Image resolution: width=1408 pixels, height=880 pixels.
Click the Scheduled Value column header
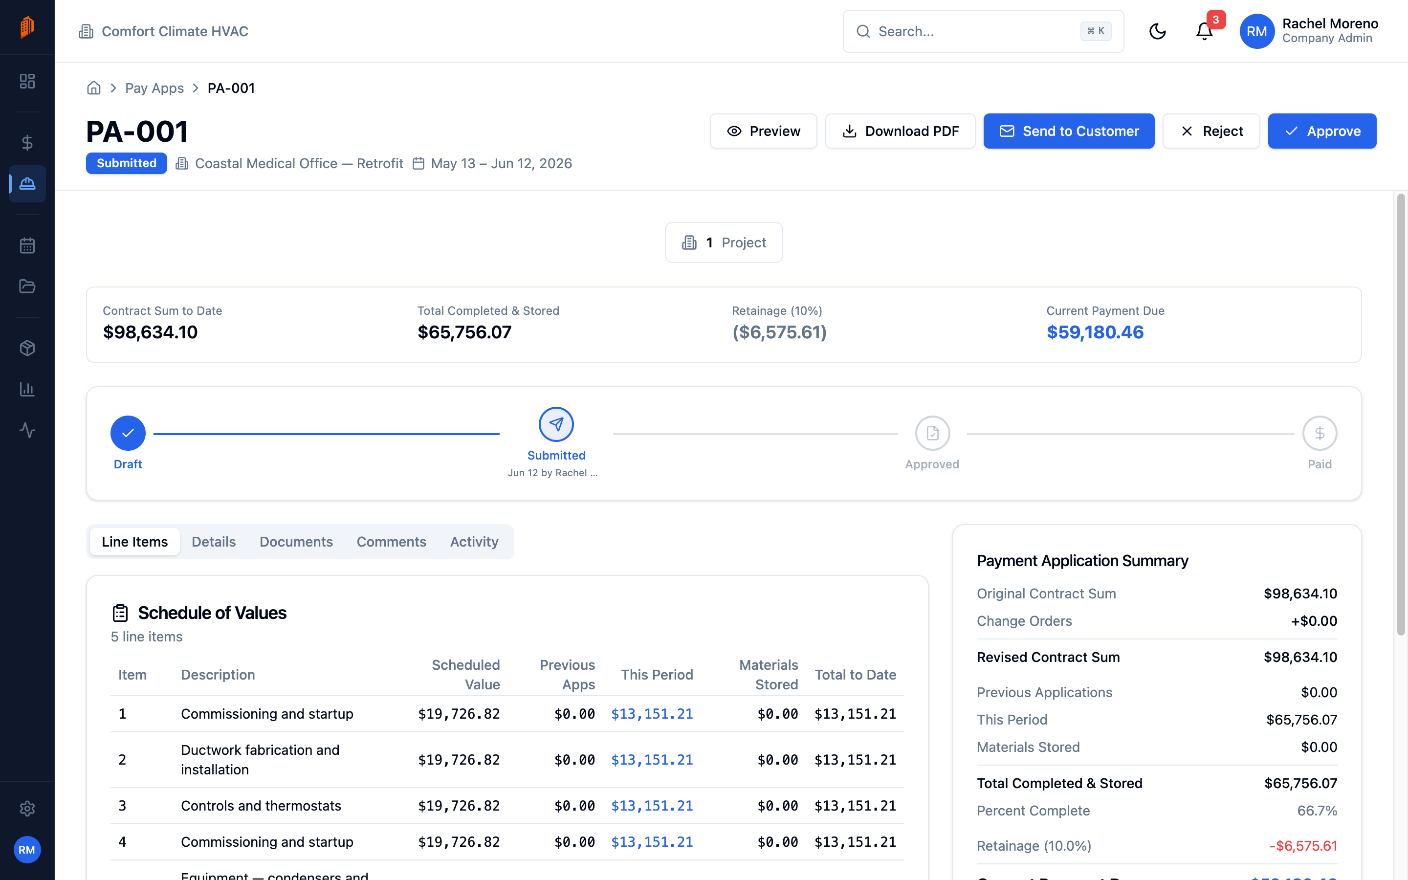465,675
